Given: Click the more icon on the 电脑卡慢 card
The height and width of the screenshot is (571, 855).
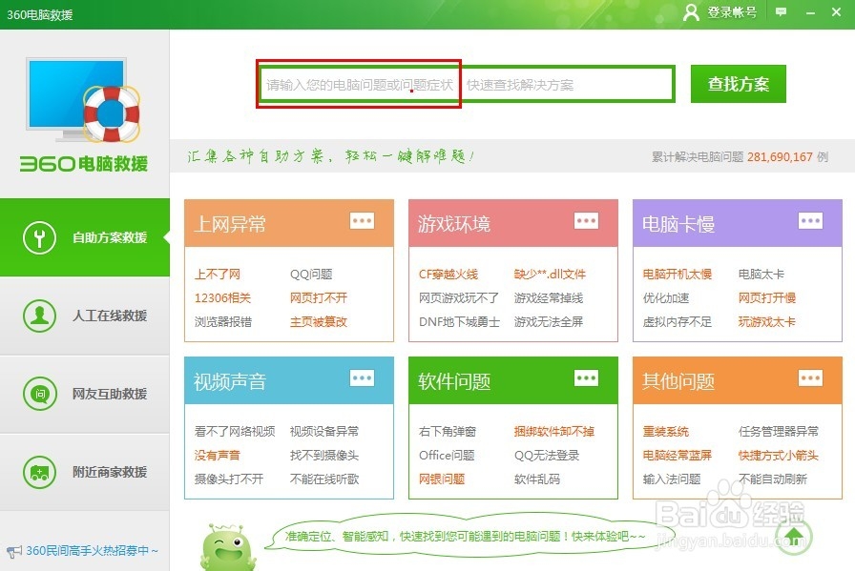Looking at the screenshot, I should click(x=810, y=221).
